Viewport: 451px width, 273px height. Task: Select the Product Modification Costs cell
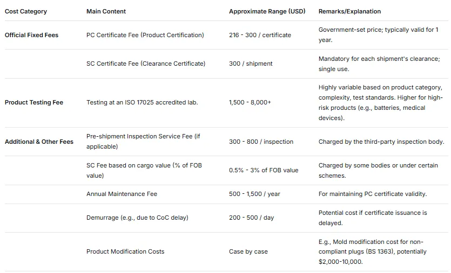point(125,251)
